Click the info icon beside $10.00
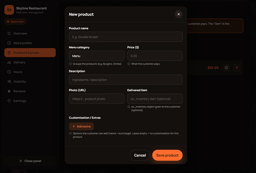 pos(226,68)
